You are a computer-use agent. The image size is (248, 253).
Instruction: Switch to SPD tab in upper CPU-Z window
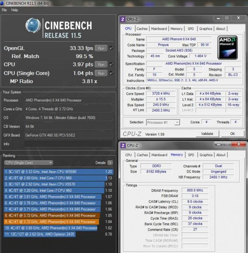click(191, 29)
